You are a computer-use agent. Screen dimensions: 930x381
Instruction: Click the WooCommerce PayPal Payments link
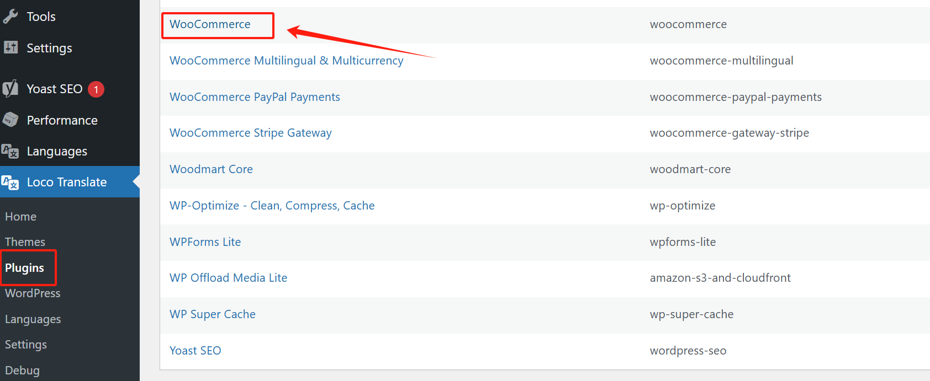255,97
